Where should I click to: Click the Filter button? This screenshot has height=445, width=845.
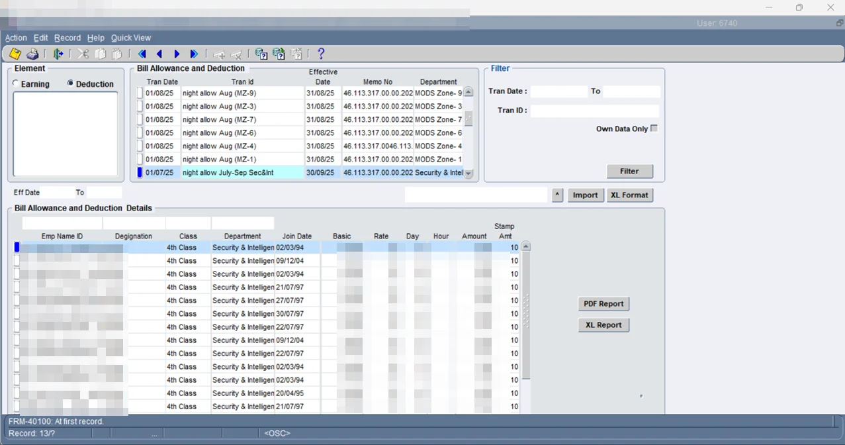[629, 172]
